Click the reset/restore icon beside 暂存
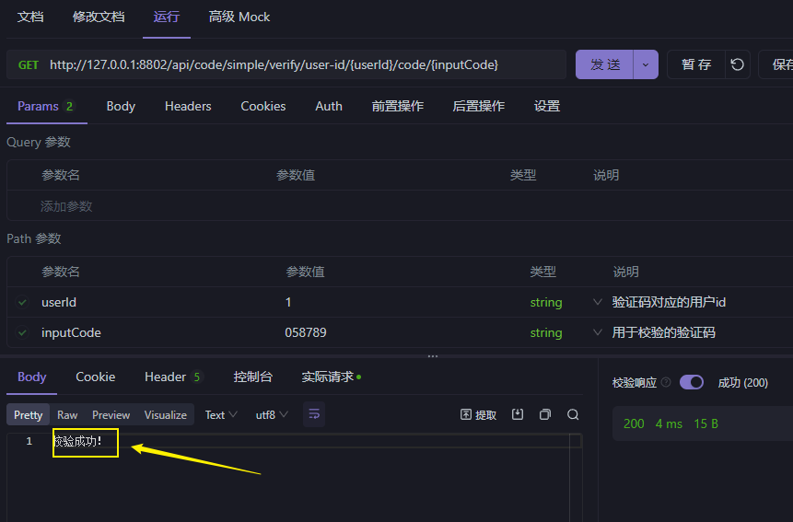 (x=737, y=64)
